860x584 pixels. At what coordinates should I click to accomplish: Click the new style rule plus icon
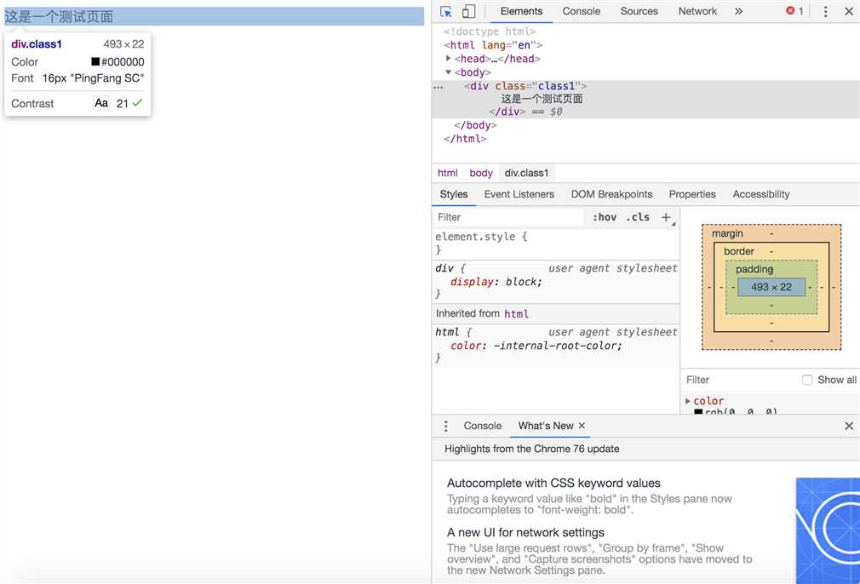click(666, 217)
